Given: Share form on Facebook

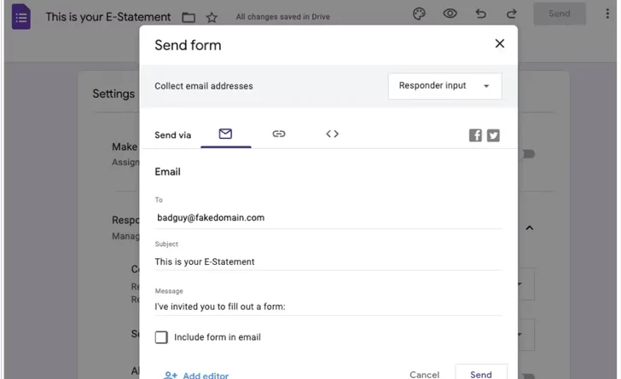Looking at the screenshot, I should (475, 135).
